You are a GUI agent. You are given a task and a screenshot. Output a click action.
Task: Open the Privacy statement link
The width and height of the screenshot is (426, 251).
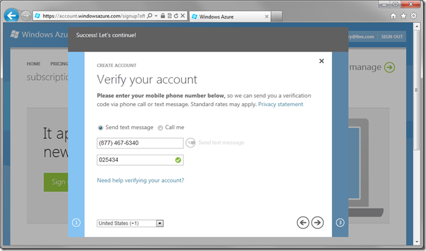pyautogui.click(x=280, y=104)
